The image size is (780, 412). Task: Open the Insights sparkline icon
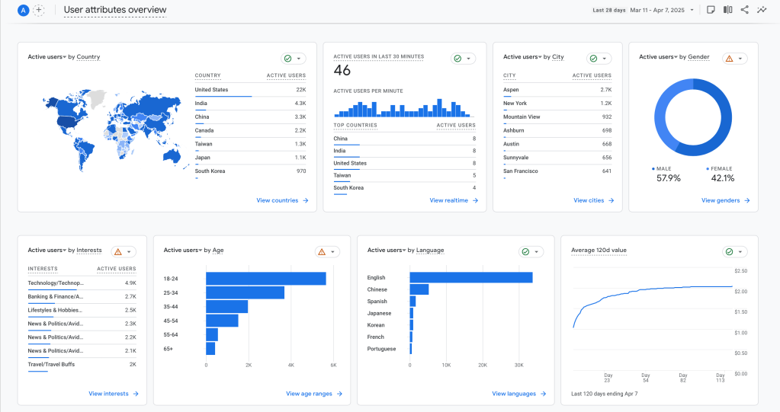pos(761,10)
